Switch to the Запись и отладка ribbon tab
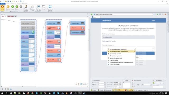Viewport: 169px width, 95px height. [11, 4]
